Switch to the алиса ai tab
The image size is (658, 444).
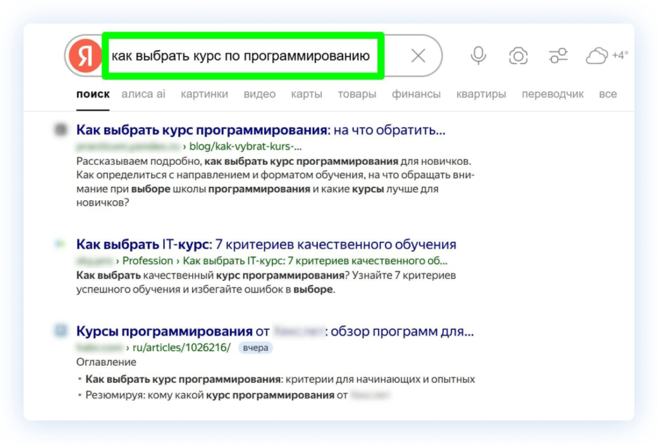(143, 94)
